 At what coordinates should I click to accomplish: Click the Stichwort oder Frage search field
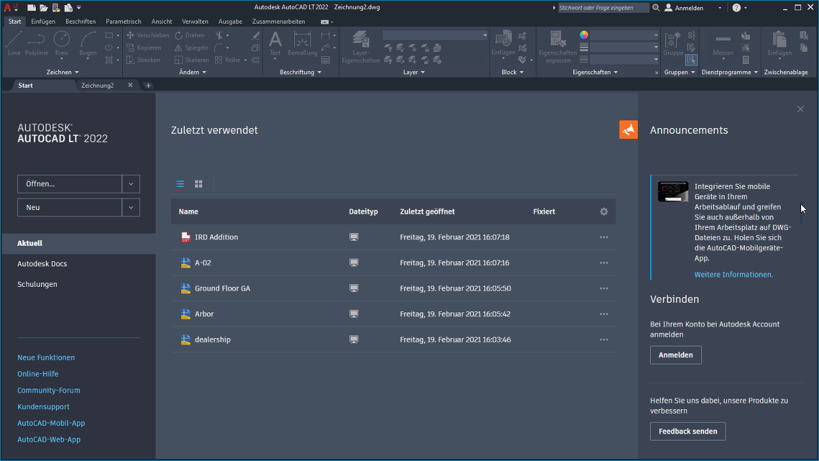(603, 8)
